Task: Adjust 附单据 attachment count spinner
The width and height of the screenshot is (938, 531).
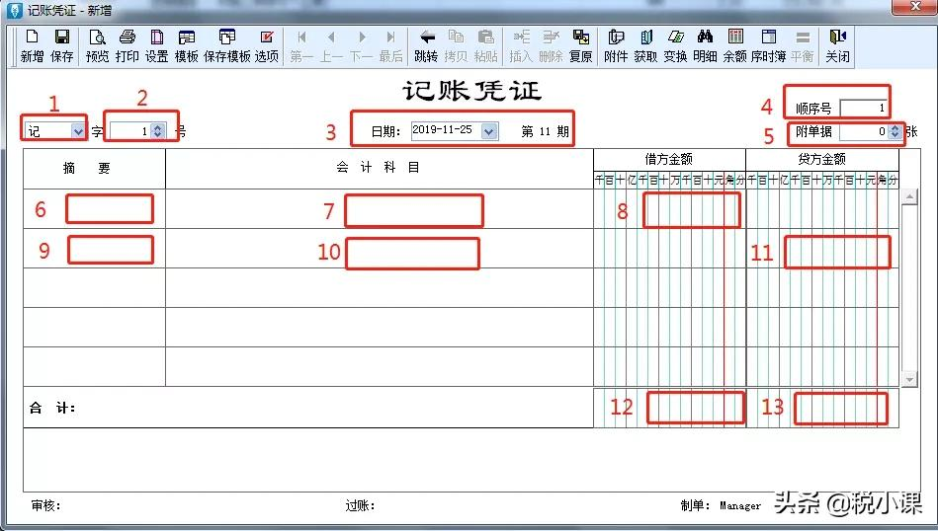Action: [895, 131]
